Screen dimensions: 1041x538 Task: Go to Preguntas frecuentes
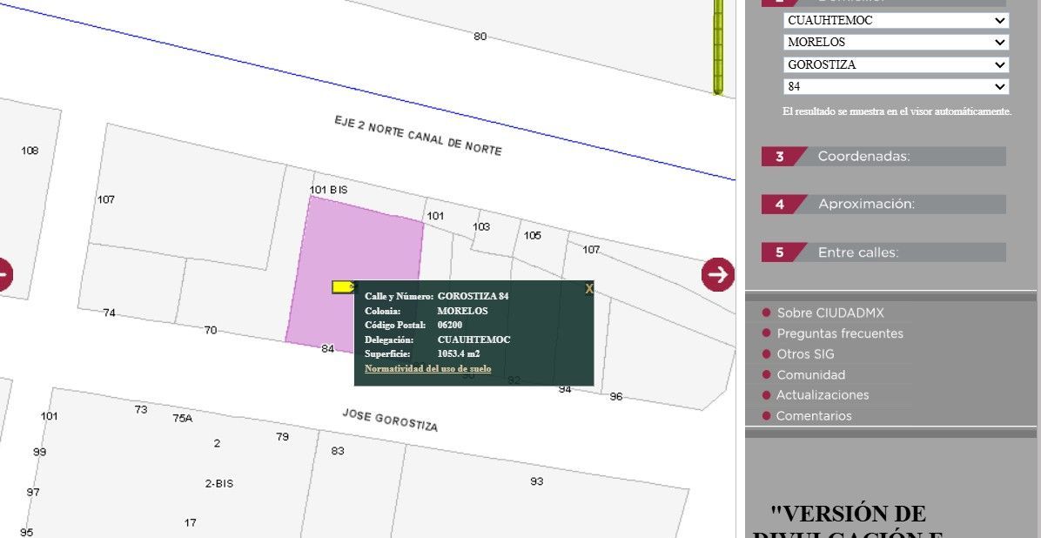pyautogui.click(x=839, y=333)
